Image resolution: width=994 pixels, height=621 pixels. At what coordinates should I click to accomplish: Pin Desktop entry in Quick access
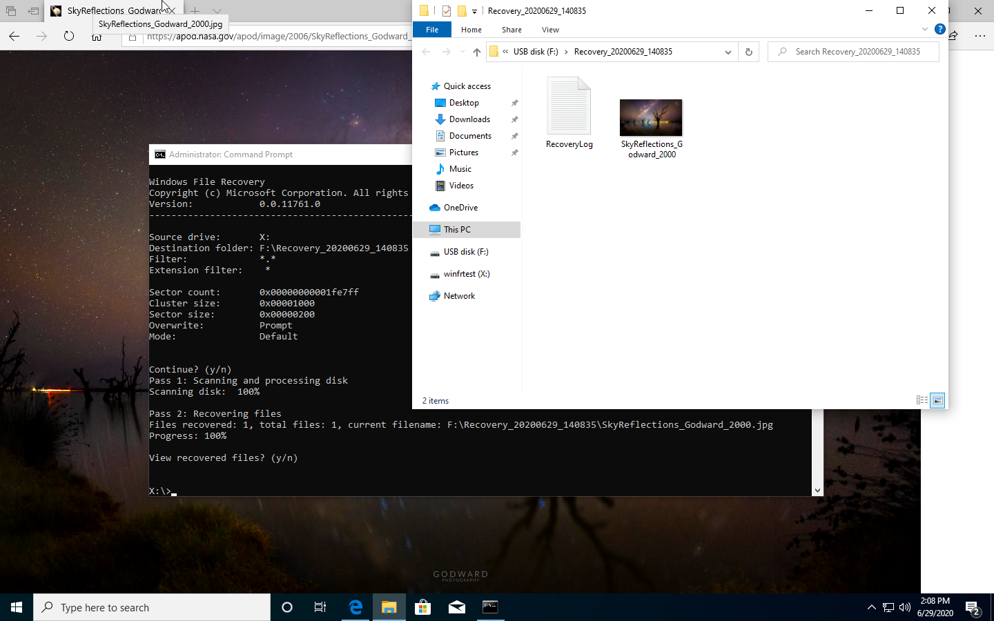(x=514, y=102)
